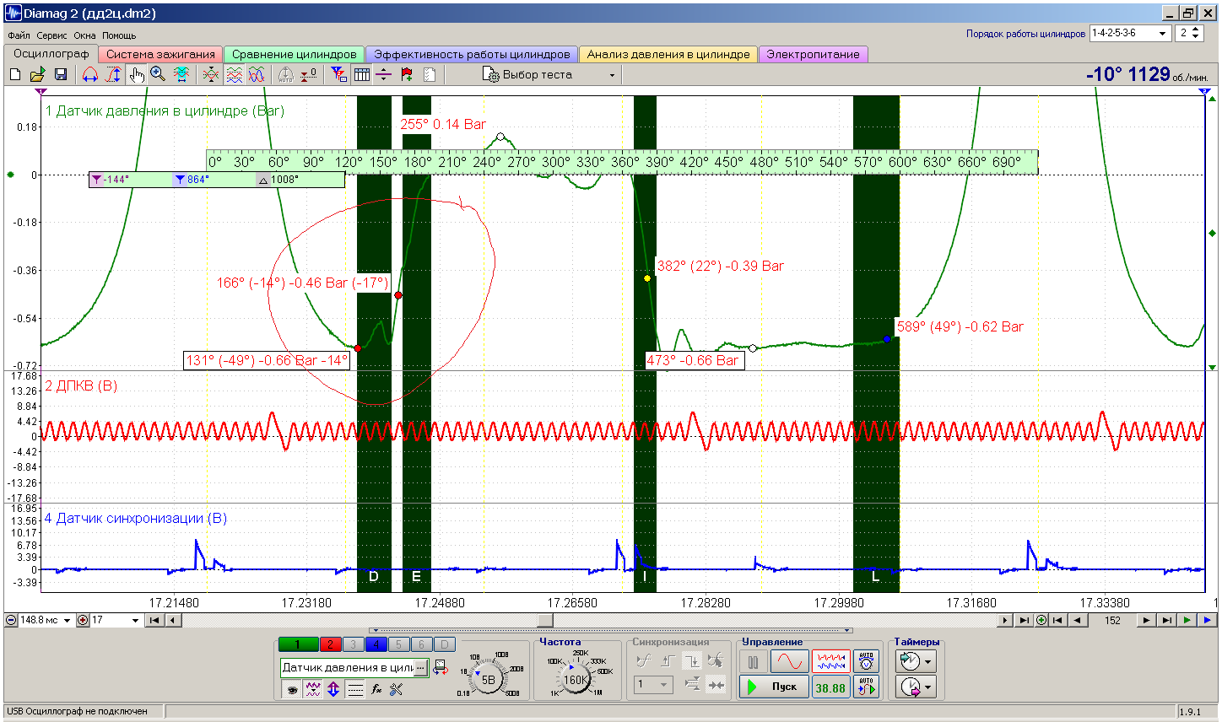Click the horizontal timeline scrollbar thumb
Image resolution: width=1222 pixels, height=722 pixels.
coord(546,620)
